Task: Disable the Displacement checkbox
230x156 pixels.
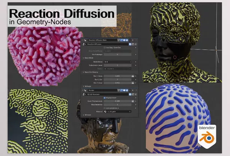Action: point(104,98)
